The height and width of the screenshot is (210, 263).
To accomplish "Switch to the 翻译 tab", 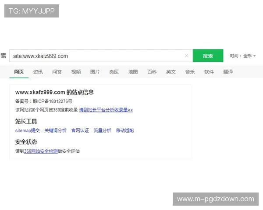I will 228,72.
